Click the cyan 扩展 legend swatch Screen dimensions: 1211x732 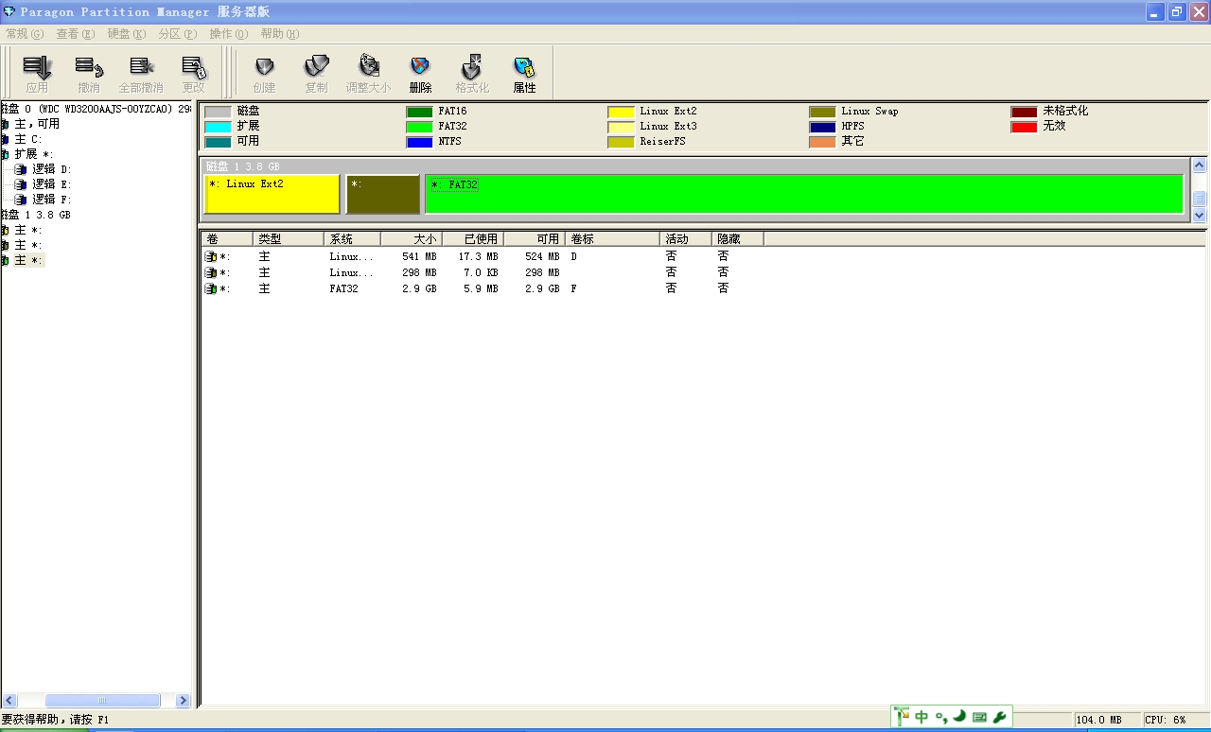pyautogui.click(x=218, y=127)
